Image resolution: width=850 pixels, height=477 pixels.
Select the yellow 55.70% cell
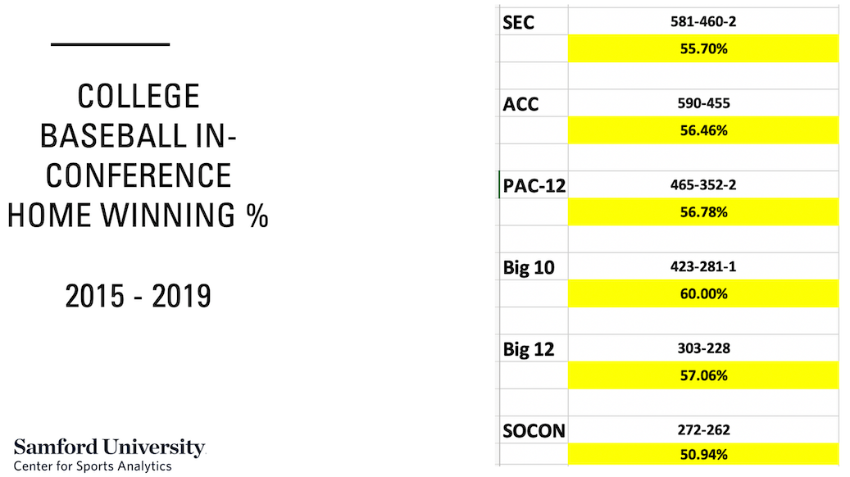coord(703,49)
